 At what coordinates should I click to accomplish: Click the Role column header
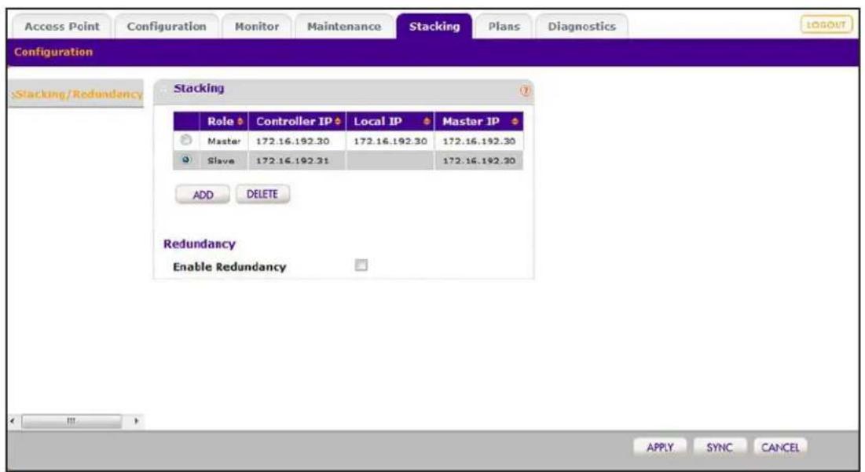pyautogui.click(x=224, y=121)
